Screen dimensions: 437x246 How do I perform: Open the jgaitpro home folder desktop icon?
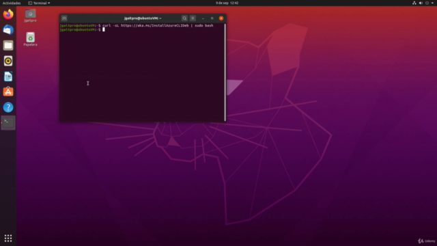tap(30, 15)
